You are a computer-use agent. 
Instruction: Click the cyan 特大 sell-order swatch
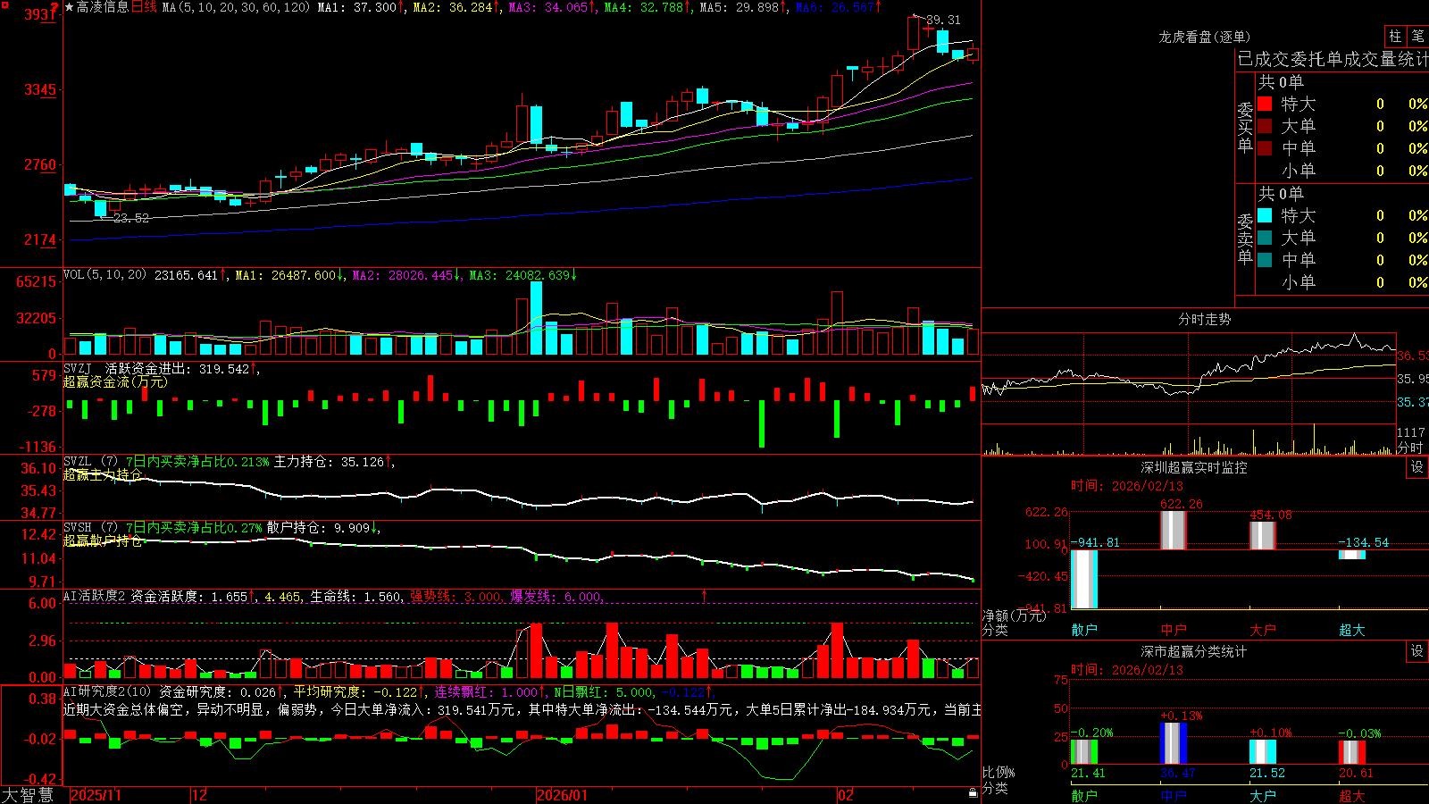click(1265, 215)
